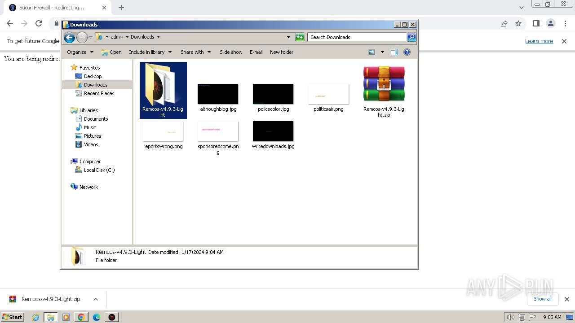Expand the view options dropdown arrow

point(382,52)
